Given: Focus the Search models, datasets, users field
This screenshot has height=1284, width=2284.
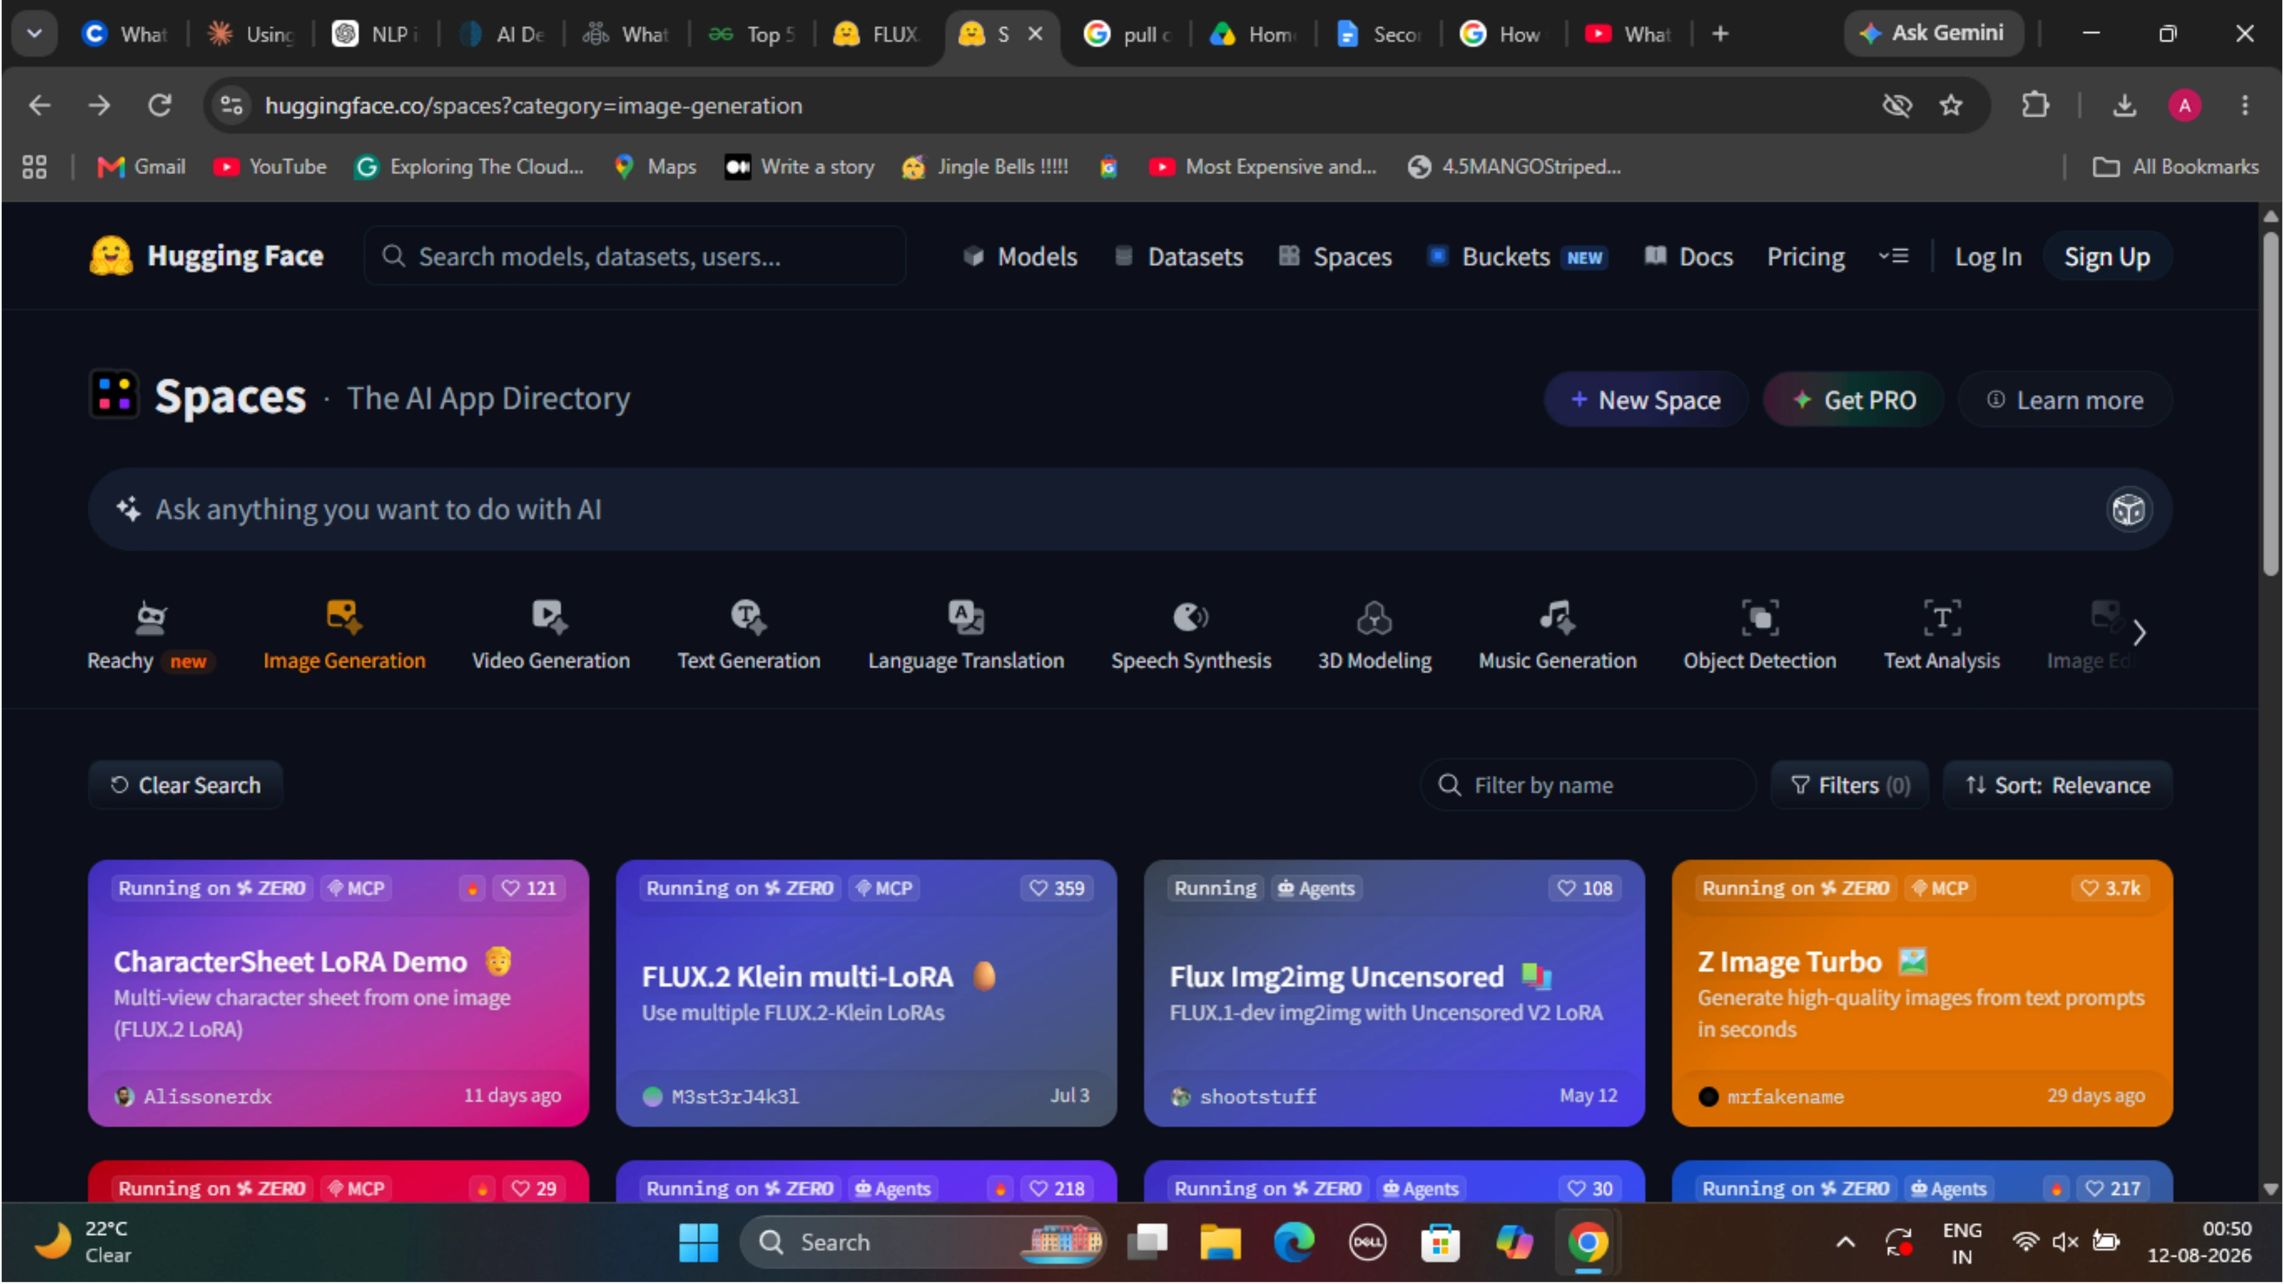Looking at the screenshot, I should pos(635,257).
